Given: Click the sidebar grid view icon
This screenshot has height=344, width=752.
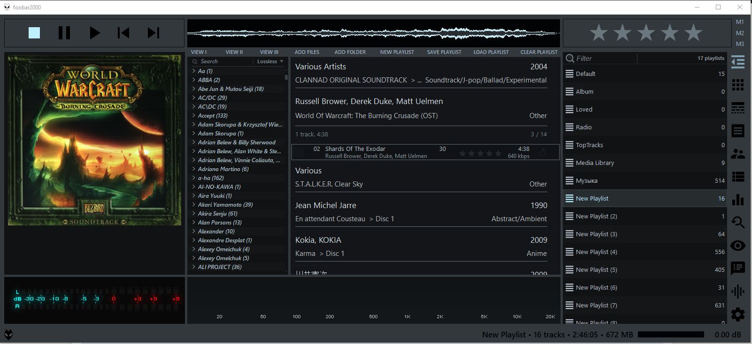Looking at the screenshot, I should click(x=738, y=85).
